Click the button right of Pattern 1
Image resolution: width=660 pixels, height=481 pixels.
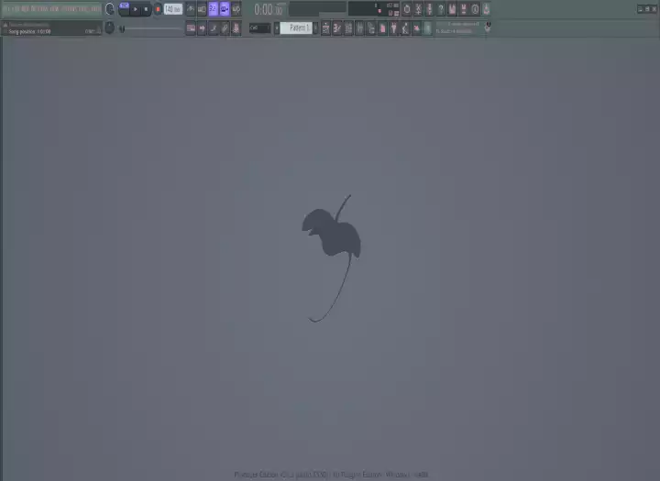click(x=315, y=28)
